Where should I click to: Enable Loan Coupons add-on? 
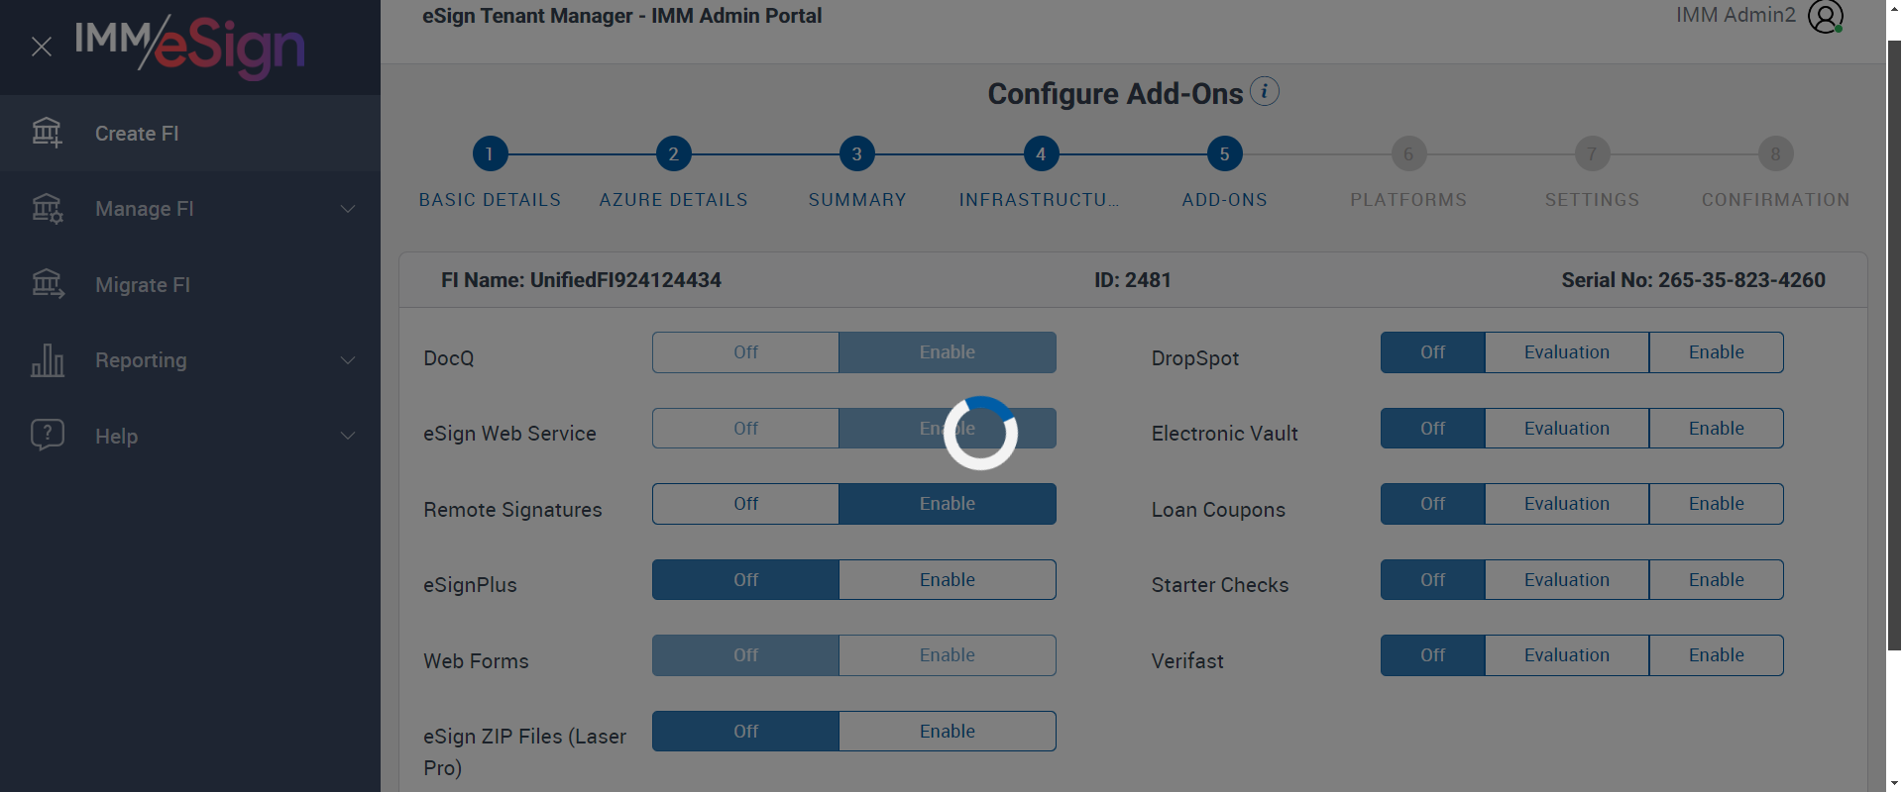click(1717, 504)
